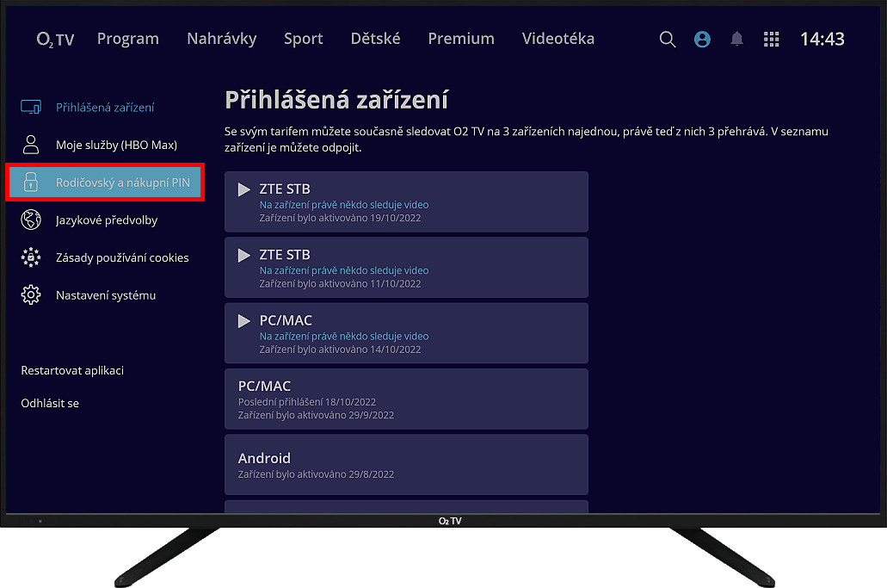
Task: Select the inactive PC/MAC last logged 18/10/2022
Action: pos(406,399)
